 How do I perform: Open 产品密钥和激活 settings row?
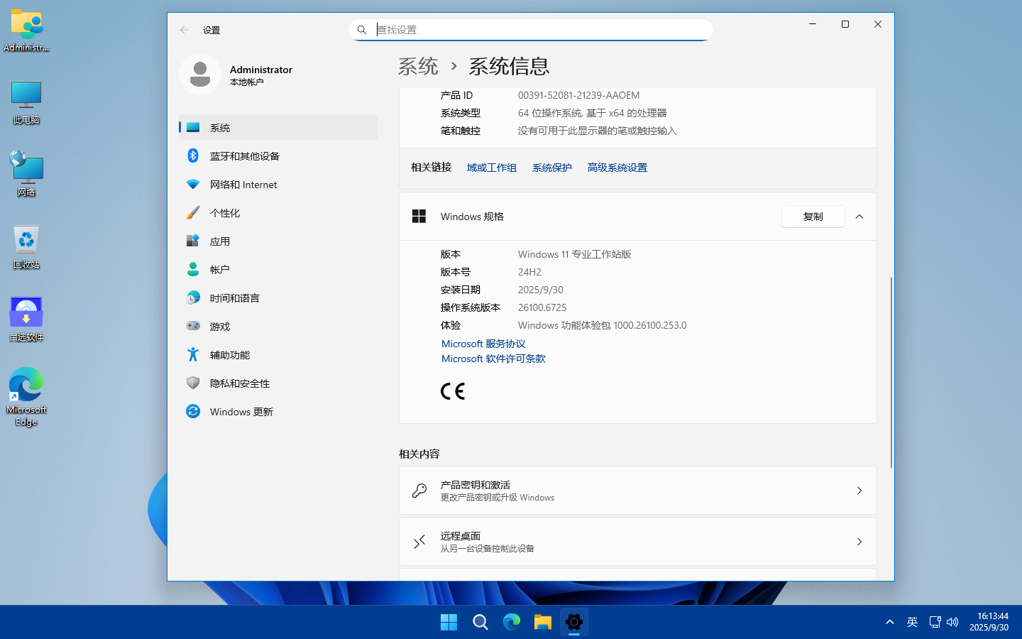[637, 491]
